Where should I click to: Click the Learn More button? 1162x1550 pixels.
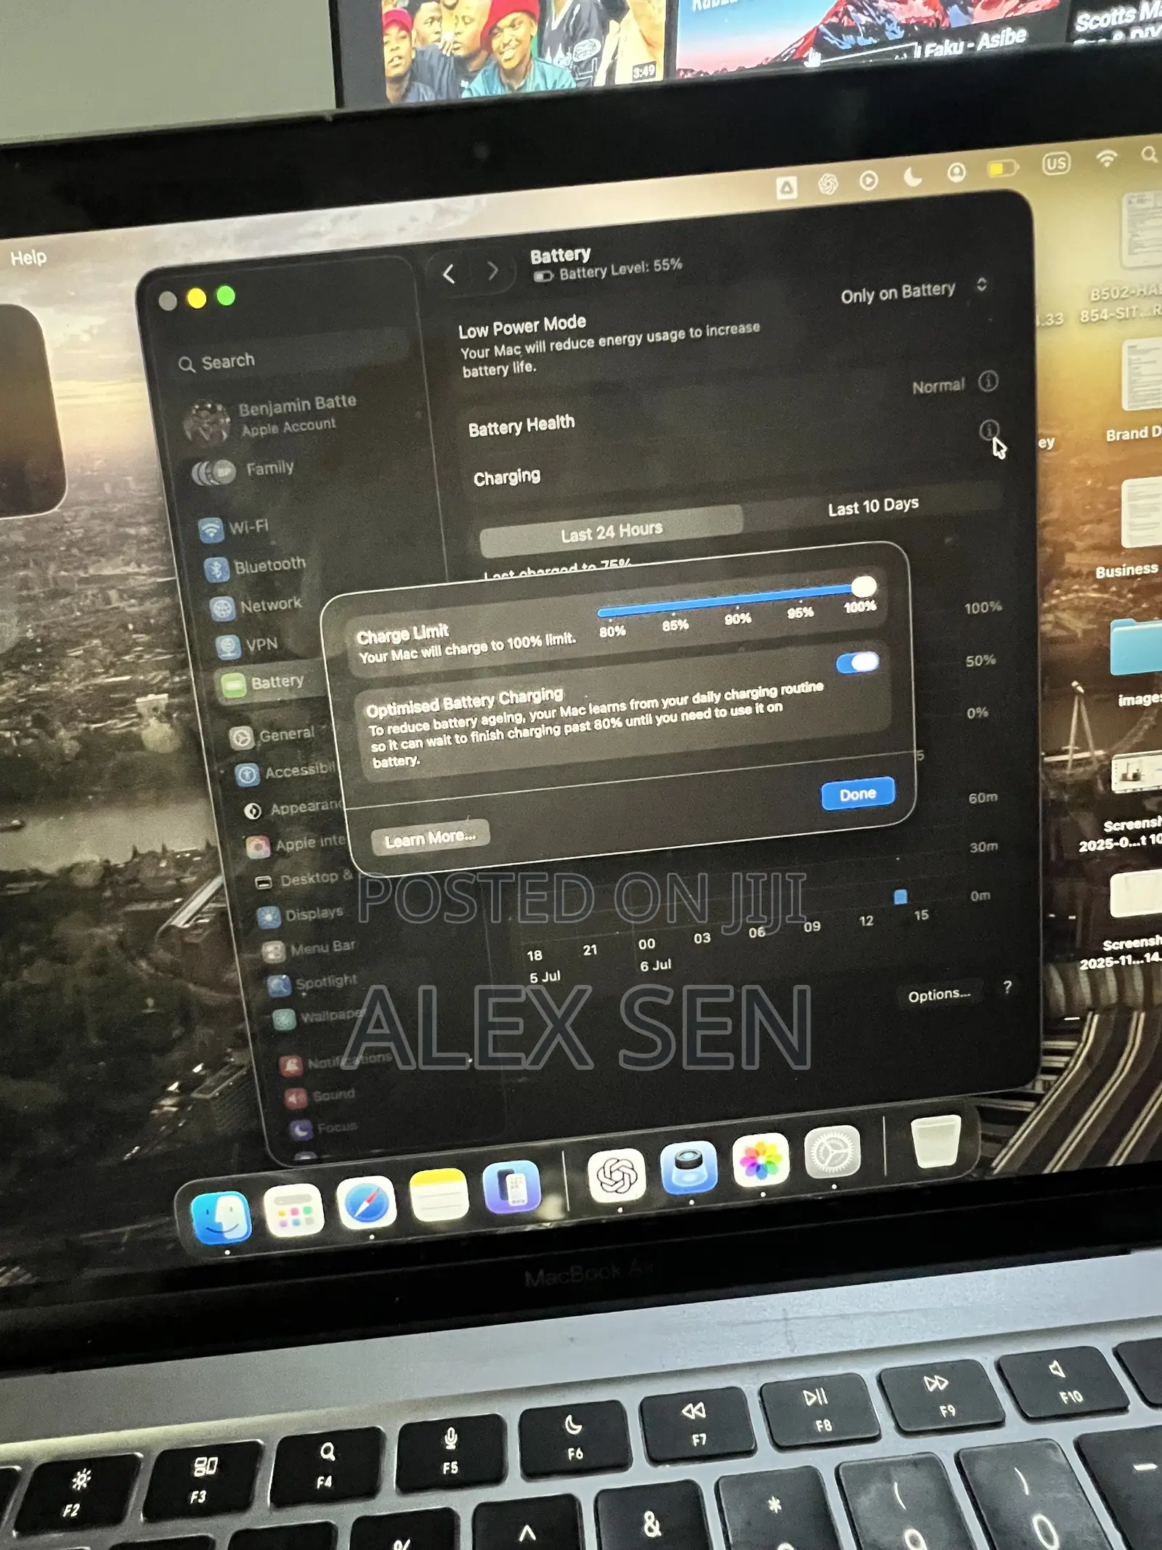point(430,839)
